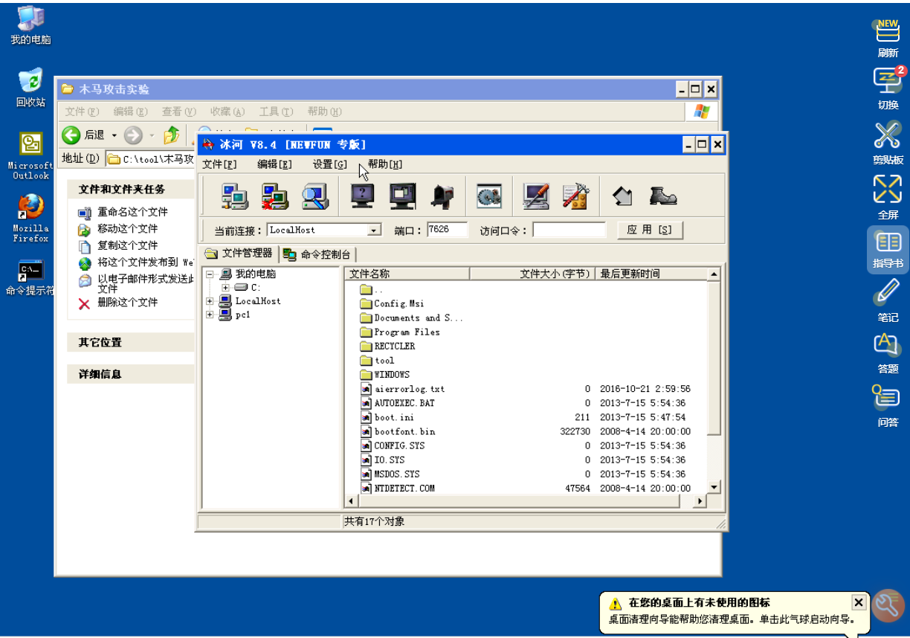This screenshot has width=910, height=638.
Task: Click the 刷新 sidebar icon
Action: coord(888,38)
